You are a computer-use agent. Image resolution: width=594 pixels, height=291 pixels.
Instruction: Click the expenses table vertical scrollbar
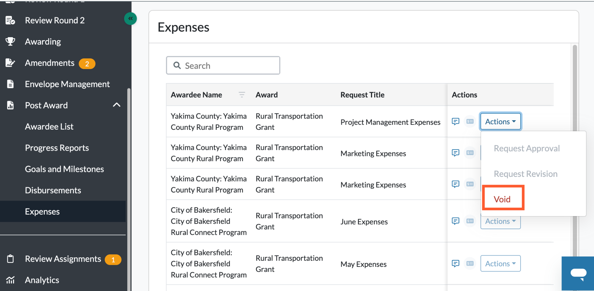click(x=575, y=168)
